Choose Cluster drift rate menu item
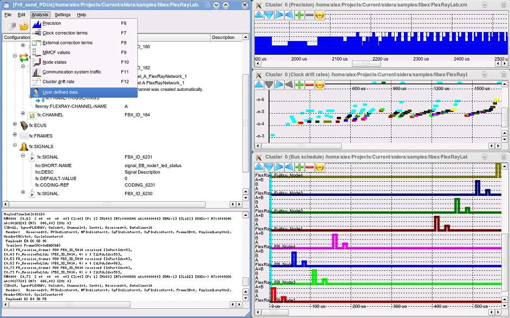 click(x=84, y=82)
